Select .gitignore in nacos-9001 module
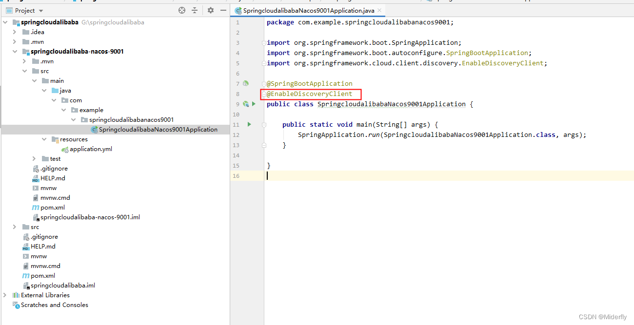Viewport: 634px width, 325px height. (x=54, y=169)
